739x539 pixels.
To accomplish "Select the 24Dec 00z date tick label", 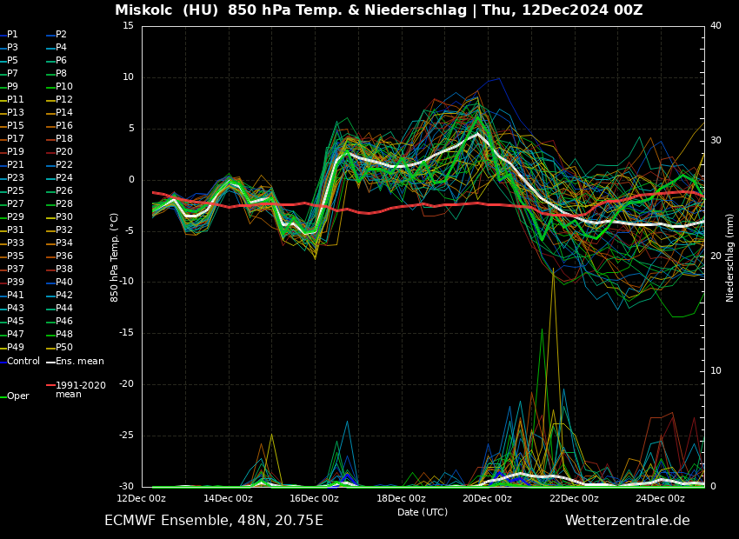I will pyautogui.click(x=660, y=498).
